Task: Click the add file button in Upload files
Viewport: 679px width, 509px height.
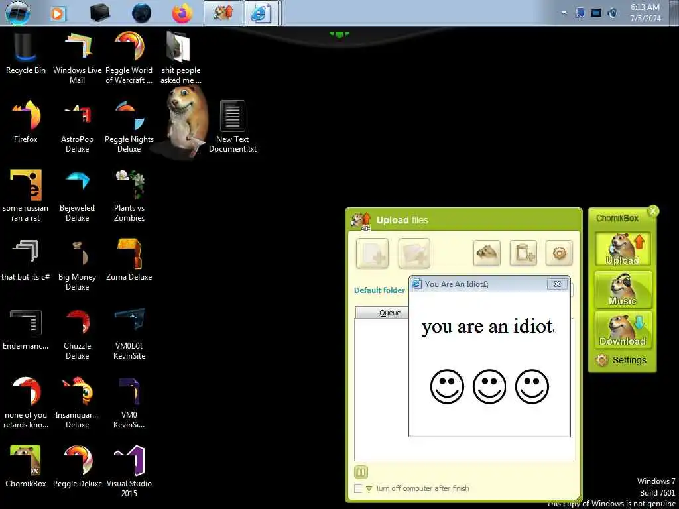Action: pos(372,253)
